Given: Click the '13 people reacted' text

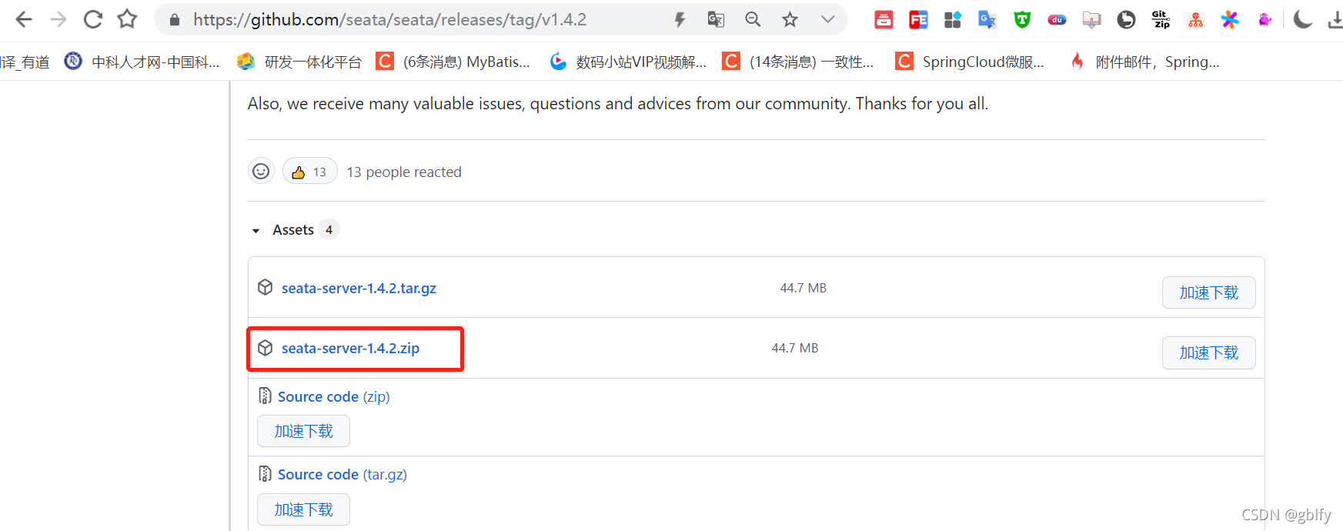Looking at the screenshot, I should tap(404, 172).
